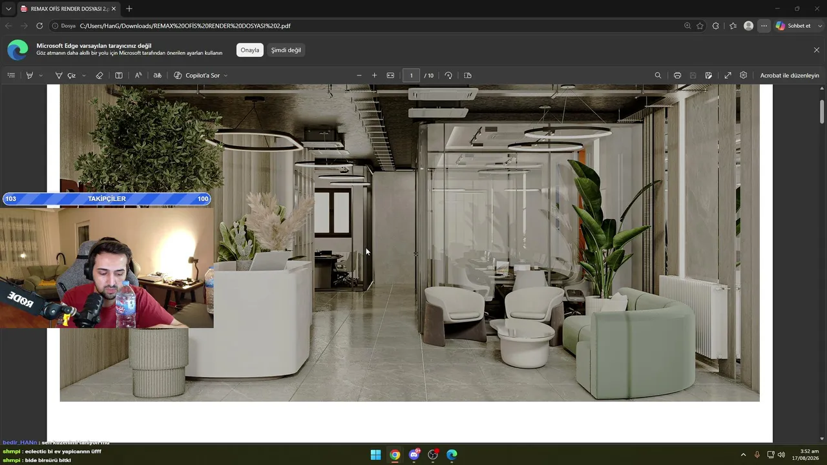Start the read aloud feature
This screenshot has width=827, height=465.
click(x=138, y=76)
